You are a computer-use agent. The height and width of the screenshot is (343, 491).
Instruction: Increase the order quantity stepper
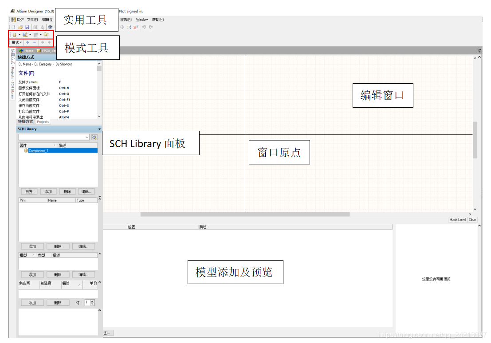pyautogui.click(x=92, y=301)
